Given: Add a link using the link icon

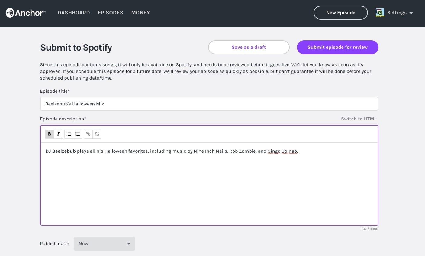Looking at the screenshot, I should 88,134.
